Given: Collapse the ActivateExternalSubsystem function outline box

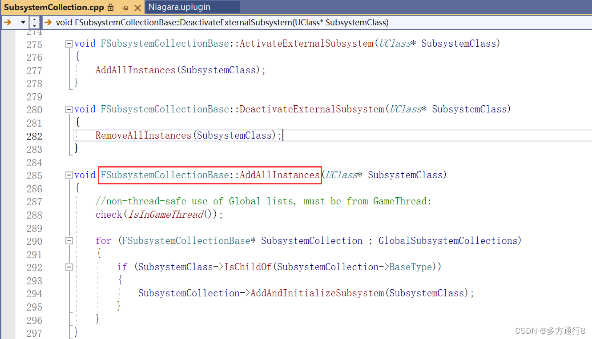Looking at the screenshot, I should [69, 43].
